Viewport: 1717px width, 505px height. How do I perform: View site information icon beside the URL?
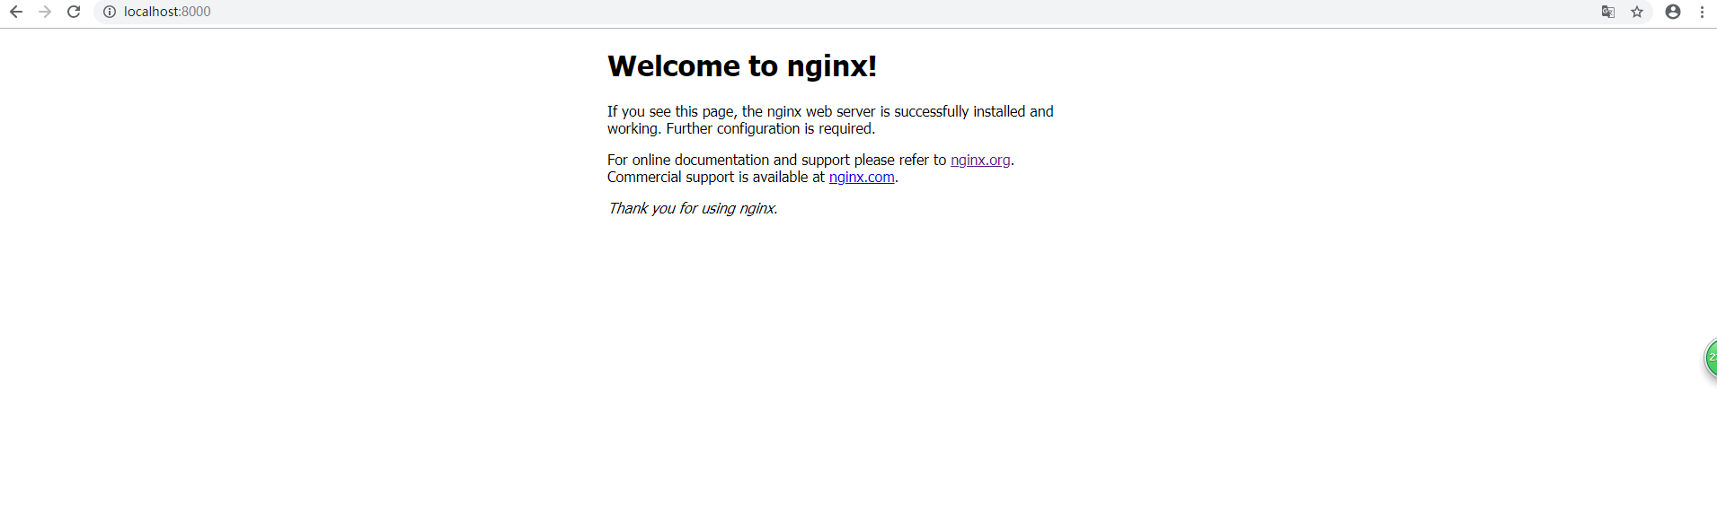coord(110,12)
